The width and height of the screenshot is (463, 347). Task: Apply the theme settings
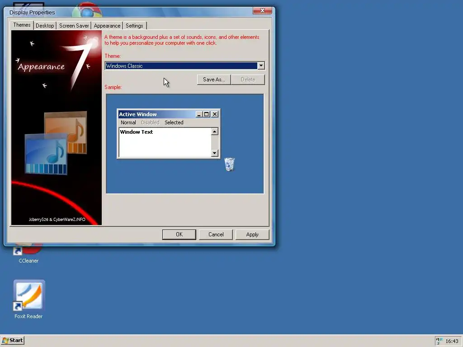click(x=252, y=234)
